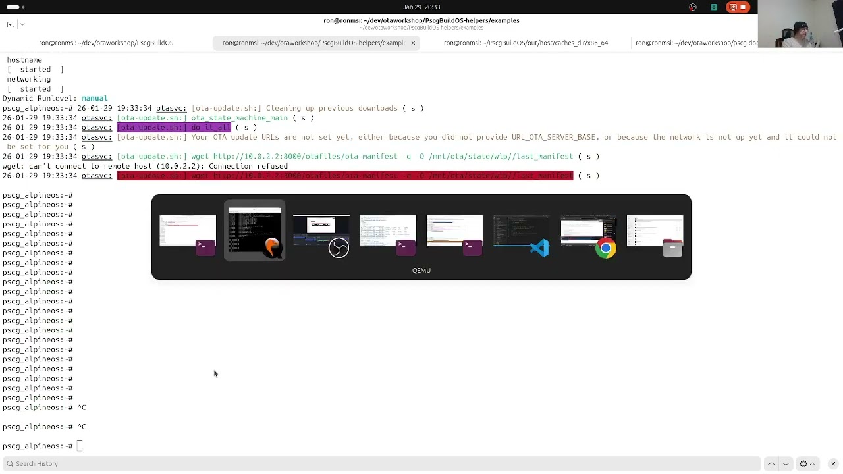Click the red circular tray indicator
Image resolution: width=843 pixels, height=474 pixels.
pyautogui.click(x=693, y=7)
